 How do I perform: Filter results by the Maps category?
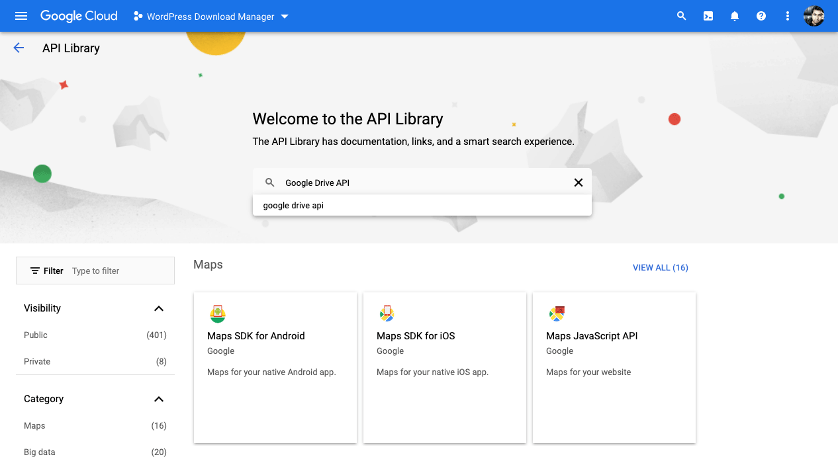(x=34, y=425)
